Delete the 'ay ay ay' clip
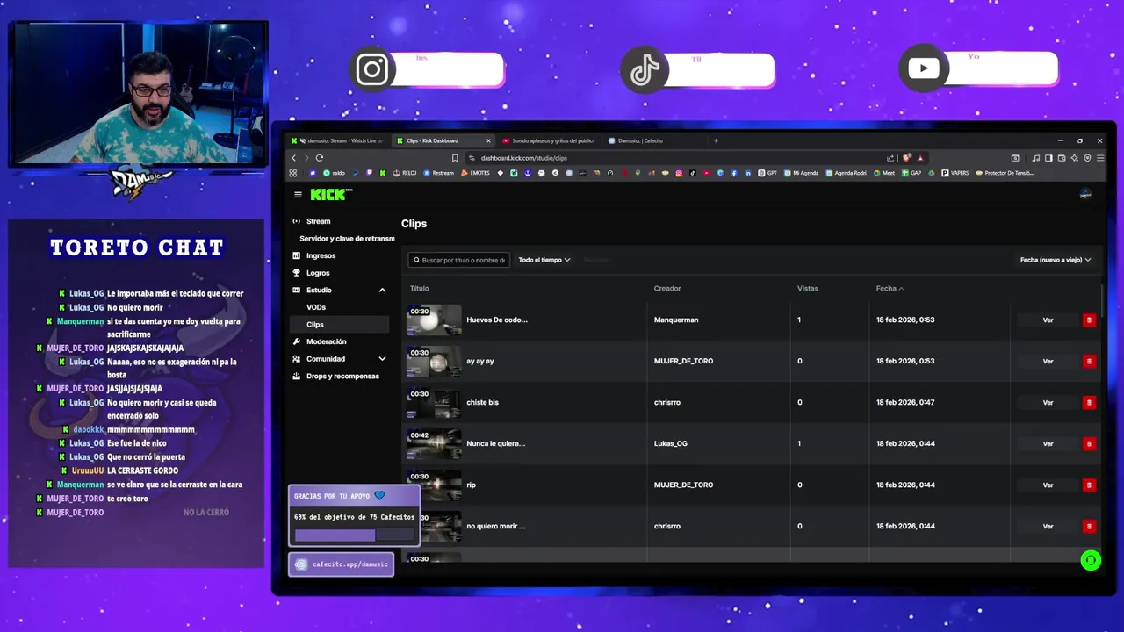1124x632 pixels. pyautogui.click(x=1089, y=361)
